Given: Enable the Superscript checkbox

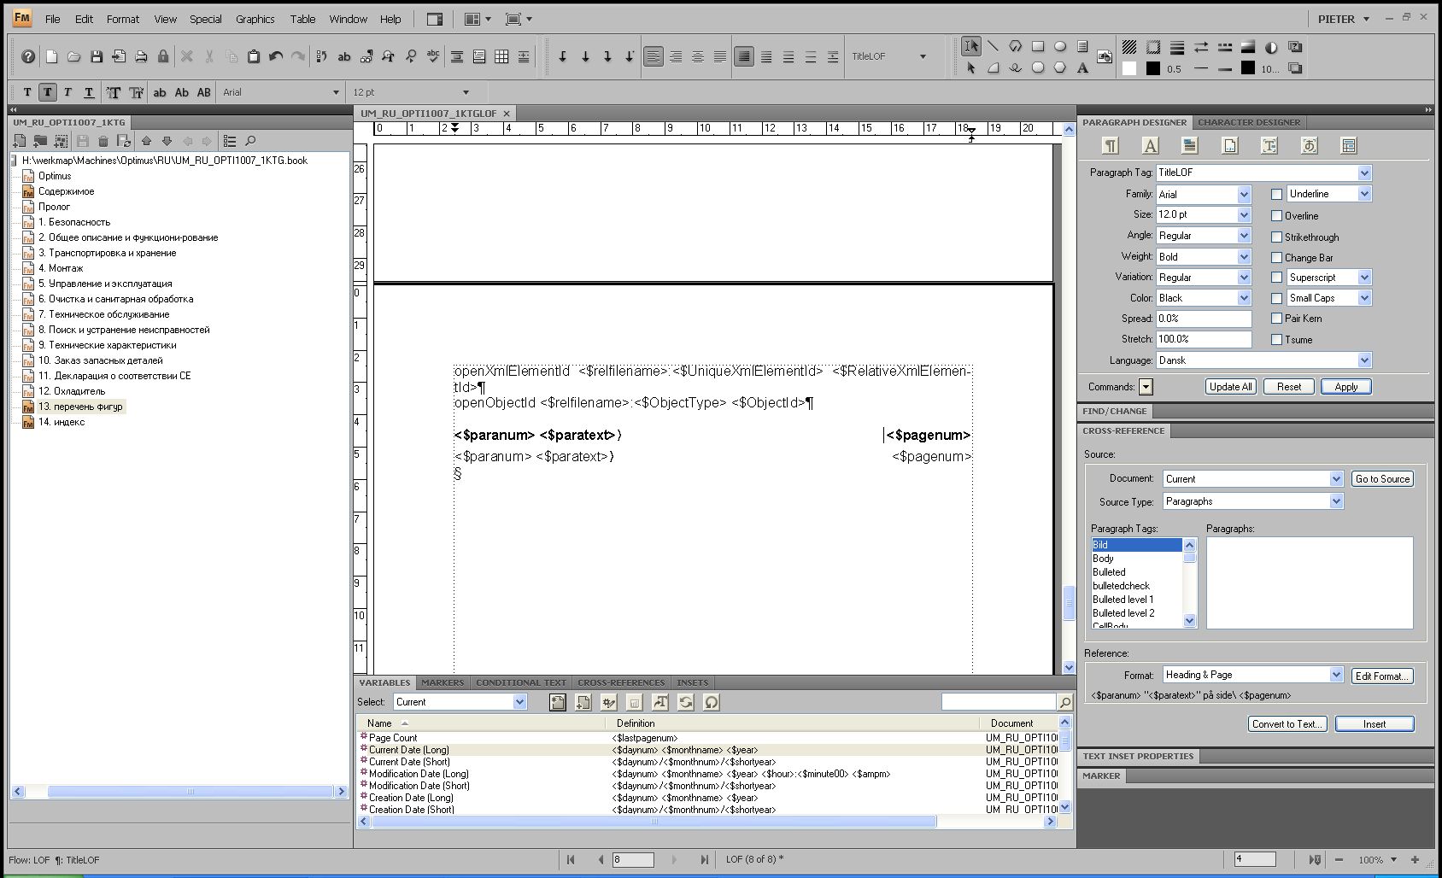Looking at the screenshot, I should 1276,278.
